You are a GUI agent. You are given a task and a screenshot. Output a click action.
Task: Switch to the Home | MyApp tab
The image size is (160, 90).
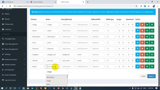point(43,2)
